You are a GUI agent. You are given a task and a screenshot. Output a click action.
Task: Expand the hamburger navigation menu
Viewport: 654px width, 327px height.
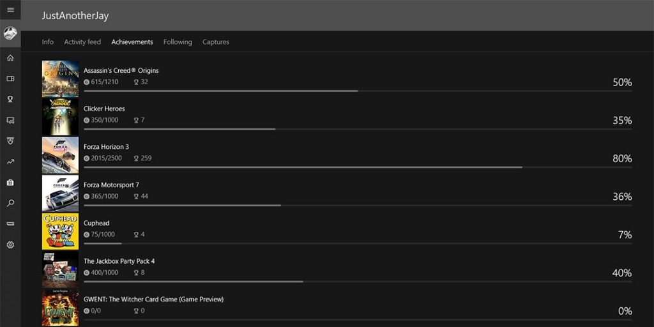[x=10, y=10]
